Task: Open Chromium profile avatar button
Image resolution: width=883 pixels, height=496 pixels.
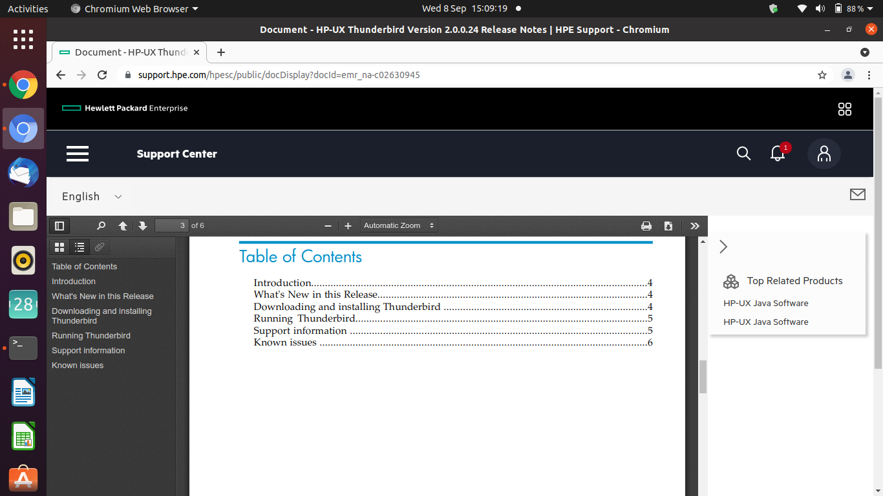Action: [848, 75]
